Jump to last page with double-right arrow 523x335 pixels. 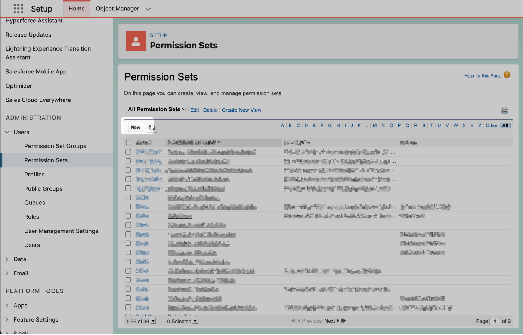344,321
